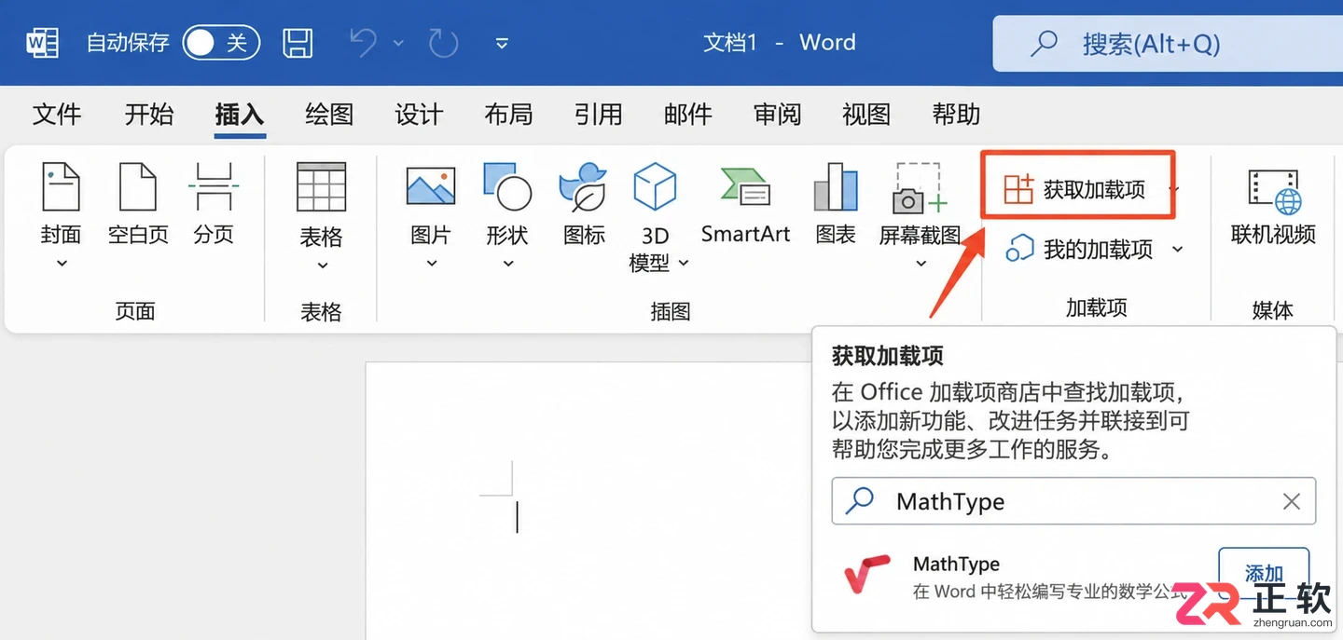Click the magnifier icon in title search
Screen dimensions: 1343x640
(x=1043, y=43)
